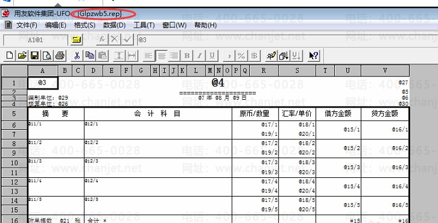Select row 10 header
This screenshot has height=223, width=438.
[x=14, y=163]
